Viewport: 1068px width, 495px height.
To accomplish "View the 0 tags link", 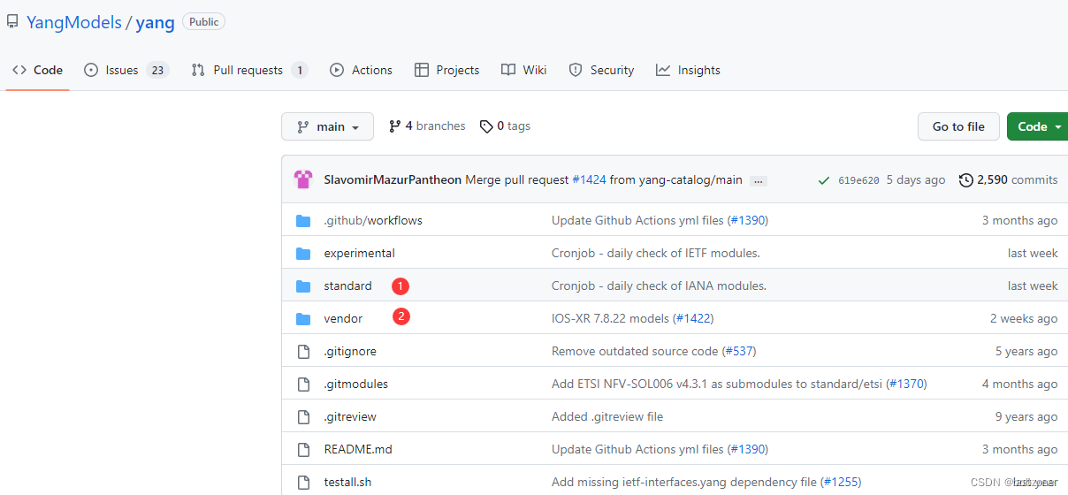I will point(505,126).
